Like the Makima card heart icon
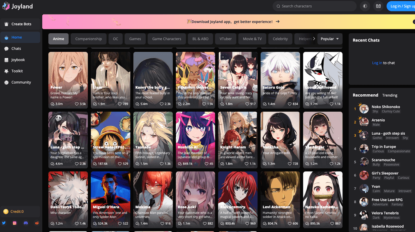The width and height of the screenshot is (415, 232). [x=162, y=224]
